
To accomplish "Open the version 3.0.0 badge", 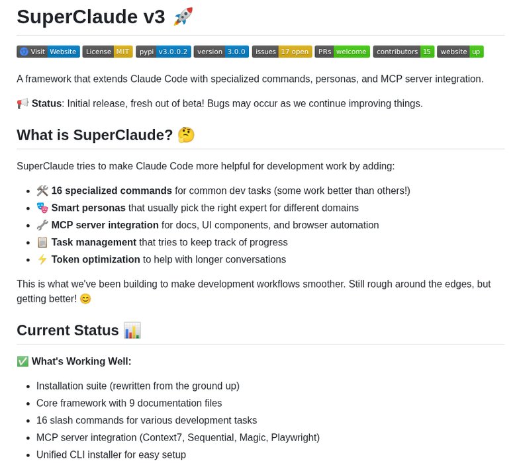I will (x=221, y=52).
